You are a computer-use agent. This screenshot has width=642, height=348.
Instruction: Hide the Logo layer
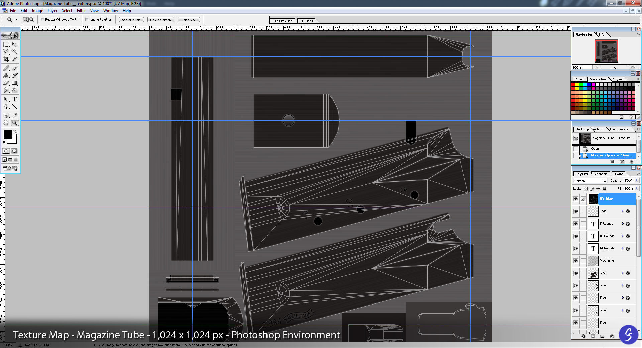point(576,211)
